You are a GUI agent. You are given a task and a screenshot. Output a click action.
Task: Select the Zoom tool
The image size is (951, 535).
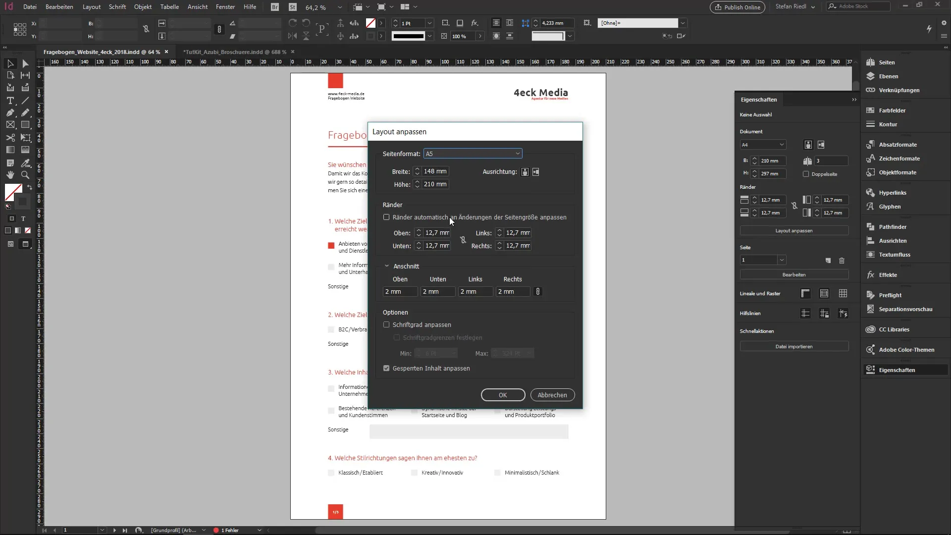[x=25, y=175]
